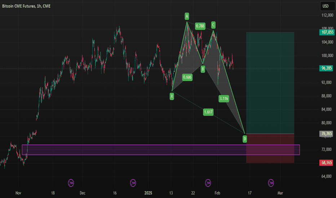Click the 84,000 price axis label
The height and width of the screenshot is (198, 336).
click(326, 109)
